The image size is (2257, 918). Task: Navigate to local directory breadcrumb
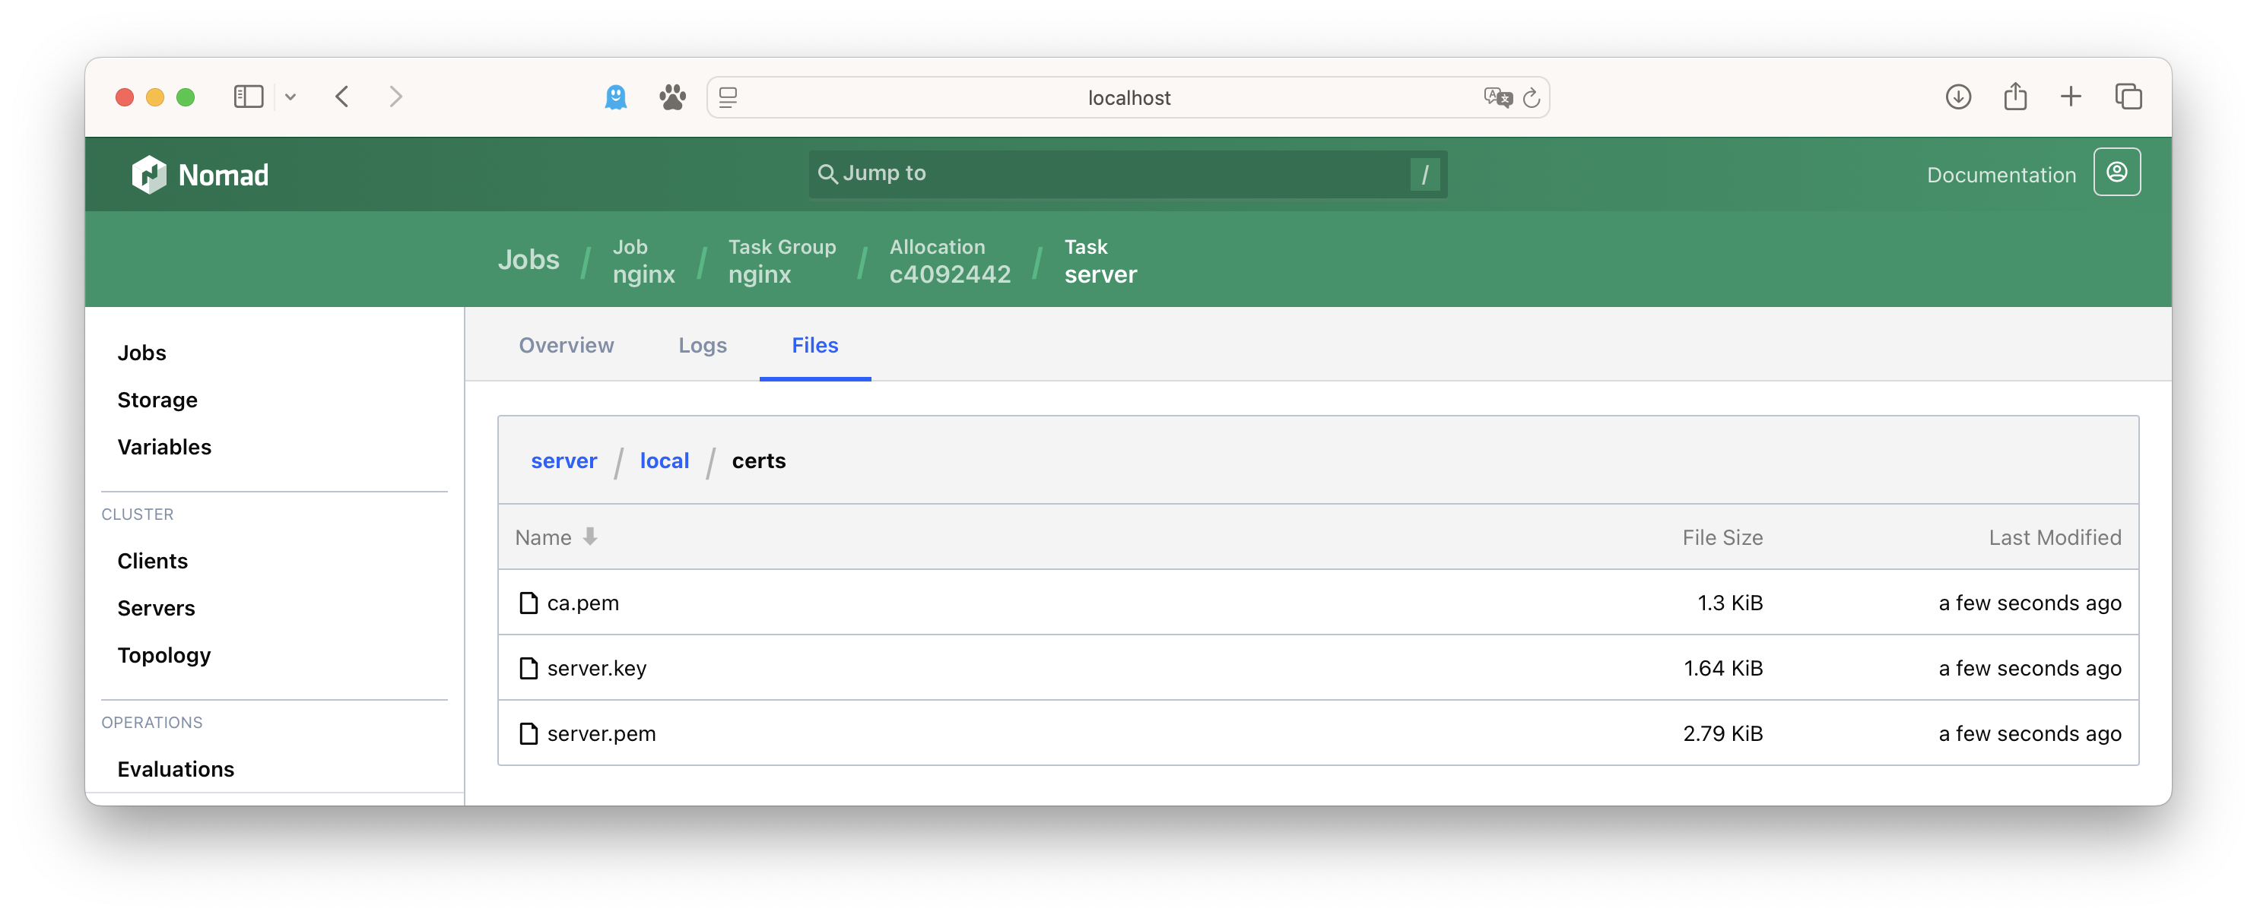click(664, 461)
